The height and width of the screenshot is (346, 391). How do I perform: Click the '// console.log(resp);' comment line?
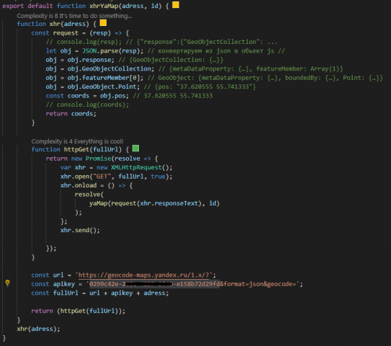click(161, 42)
